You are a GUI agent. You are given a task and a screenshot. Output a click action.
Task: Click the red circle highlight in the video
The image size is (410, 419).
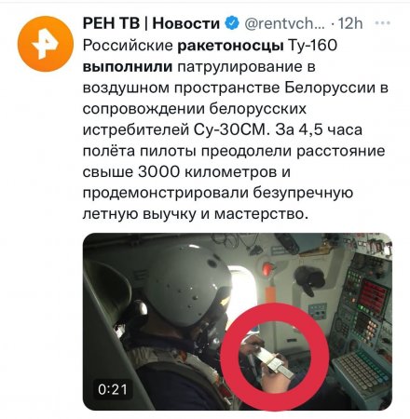click(275, 357)
